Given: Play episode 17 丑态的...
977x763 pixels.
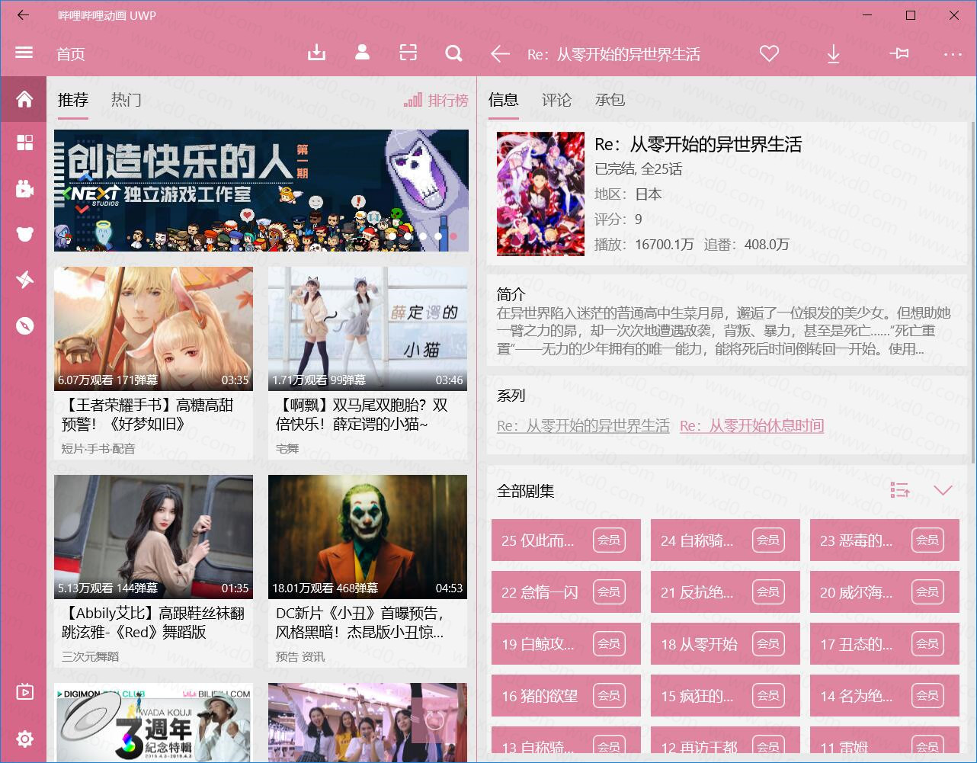Looking at the screenshot, I should click(885, 644).
